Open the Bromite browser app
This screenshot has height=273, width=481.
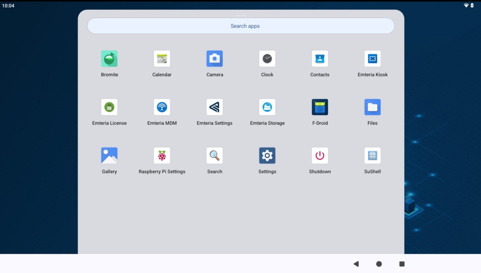109,59
